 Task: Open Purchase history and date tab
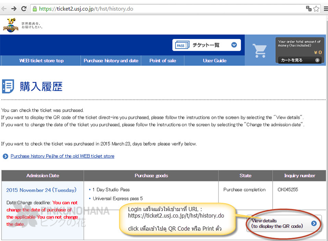(x=111, y=61)
